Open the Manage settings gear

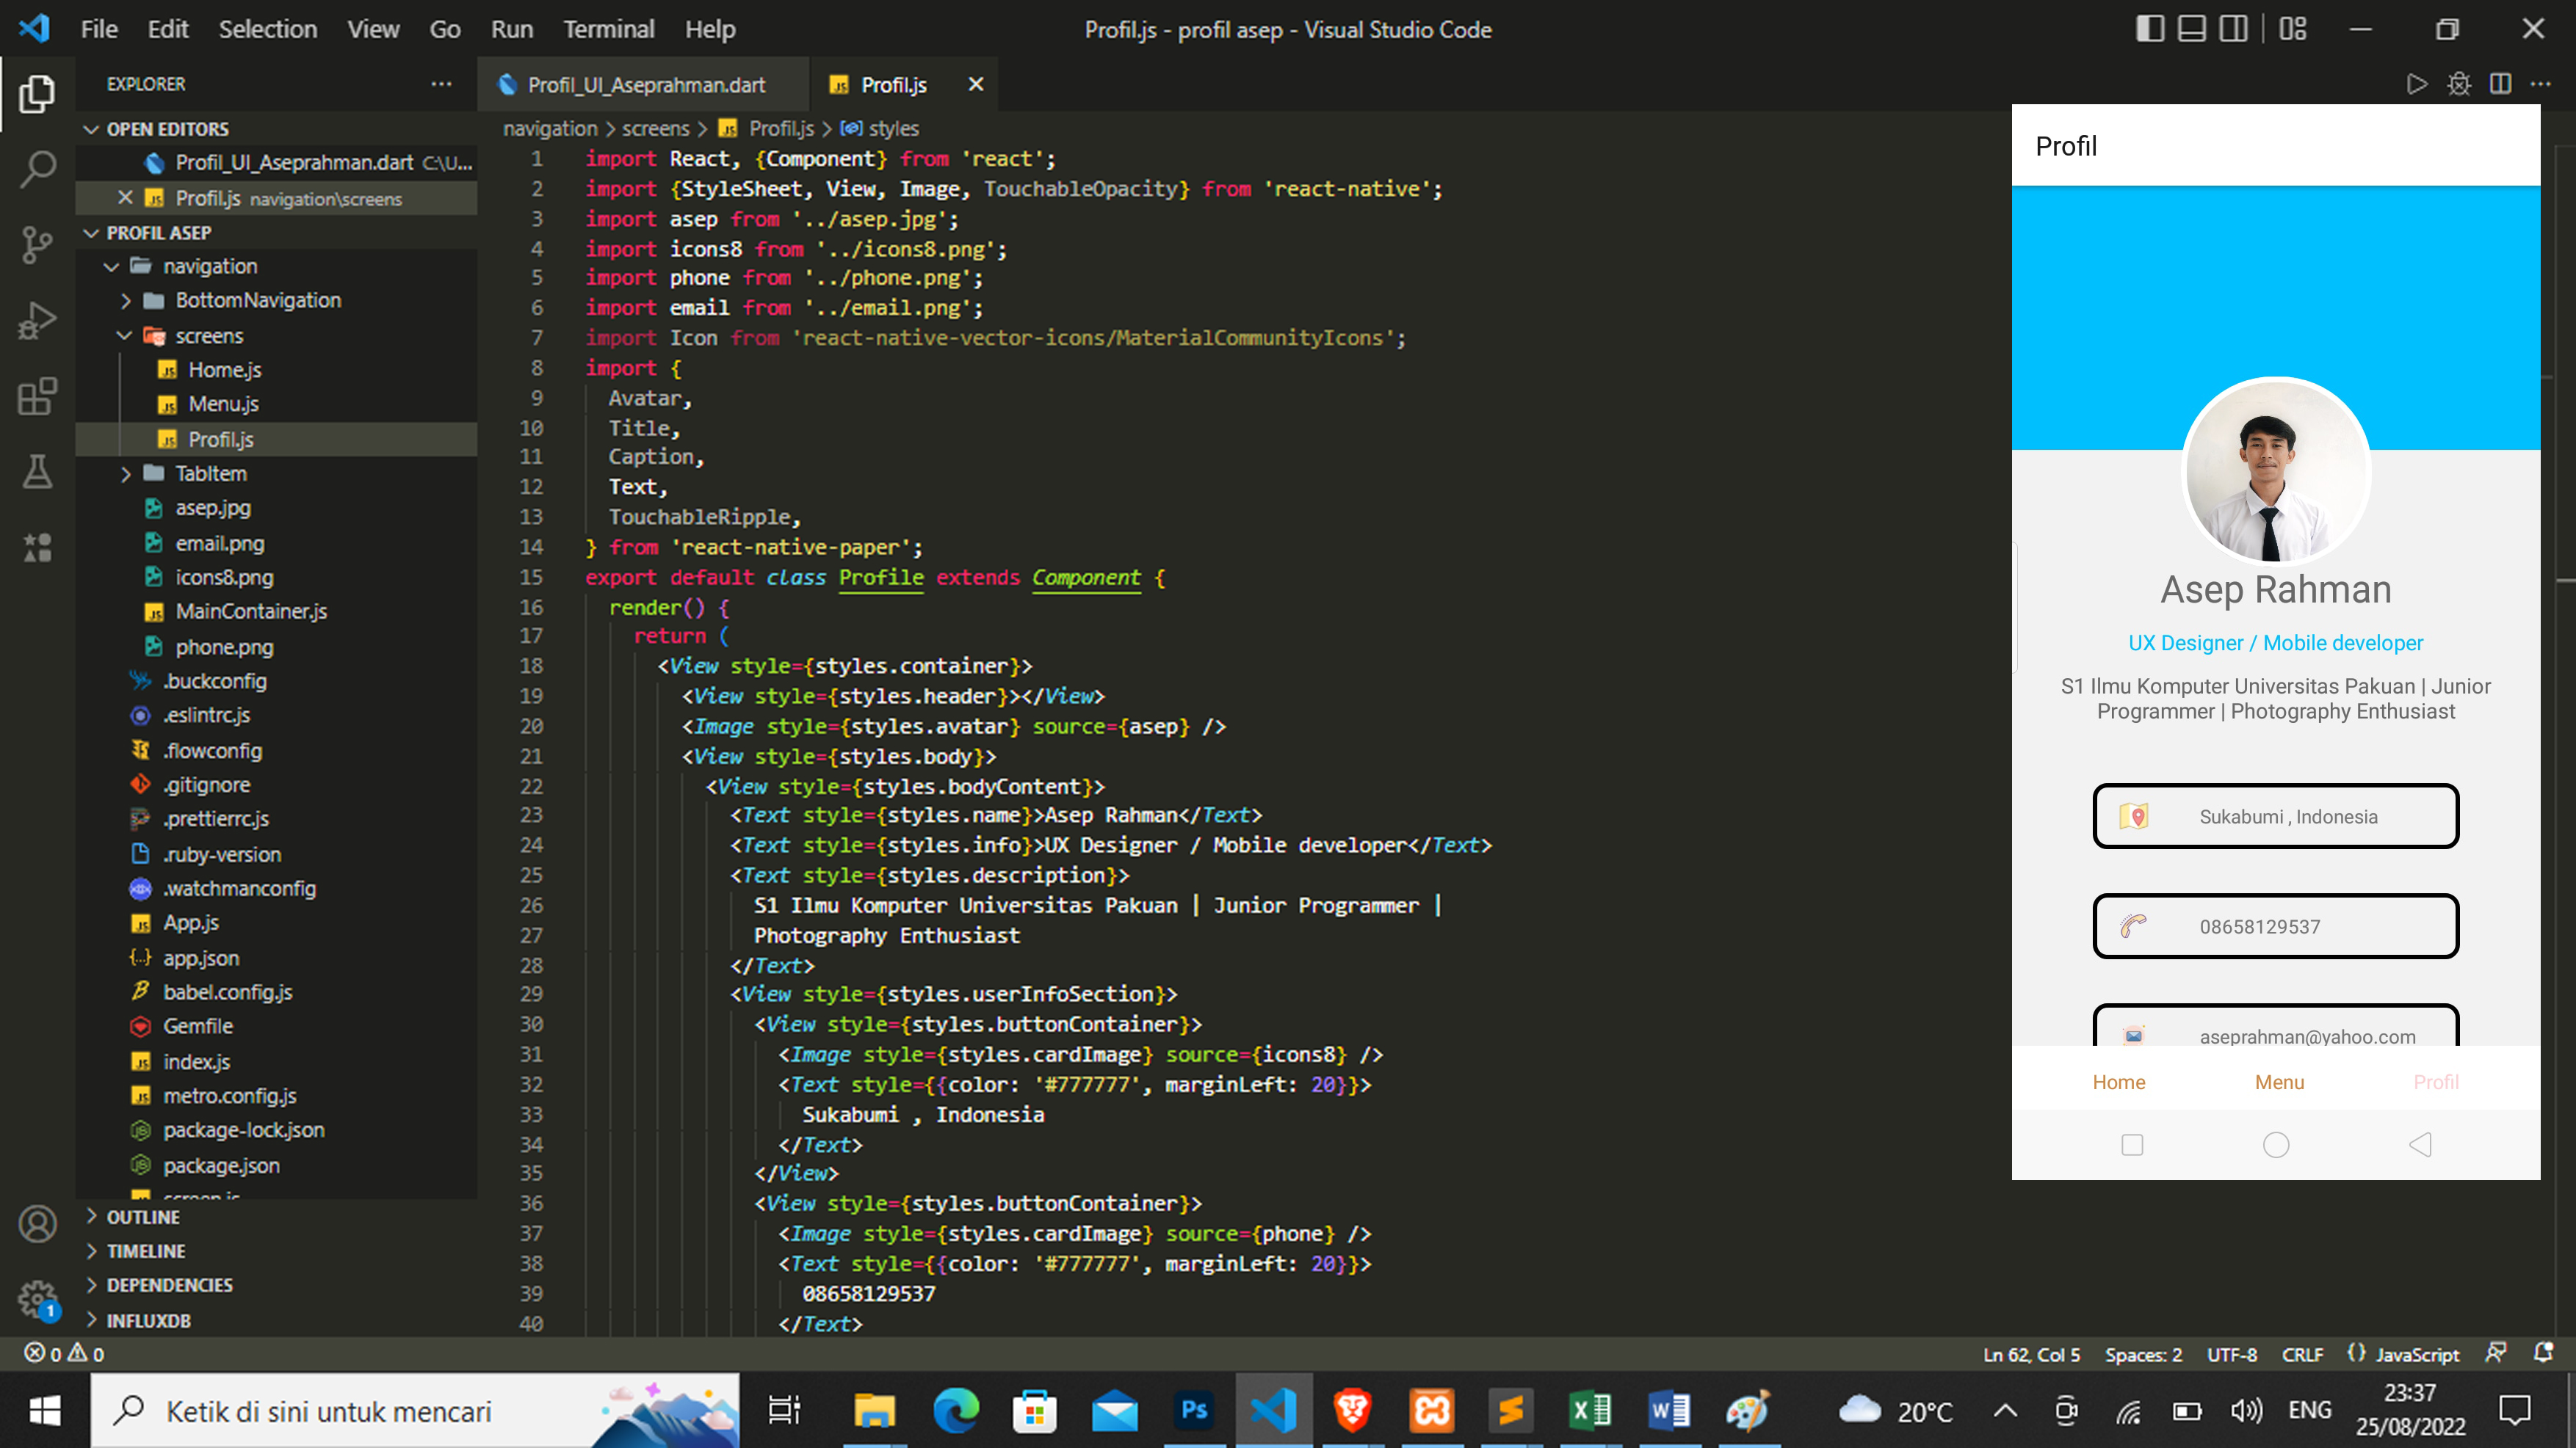(x=37, y=1300)
